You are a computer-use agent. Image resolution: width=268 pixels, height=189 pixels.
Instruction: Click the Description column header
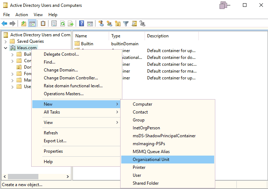158,36
